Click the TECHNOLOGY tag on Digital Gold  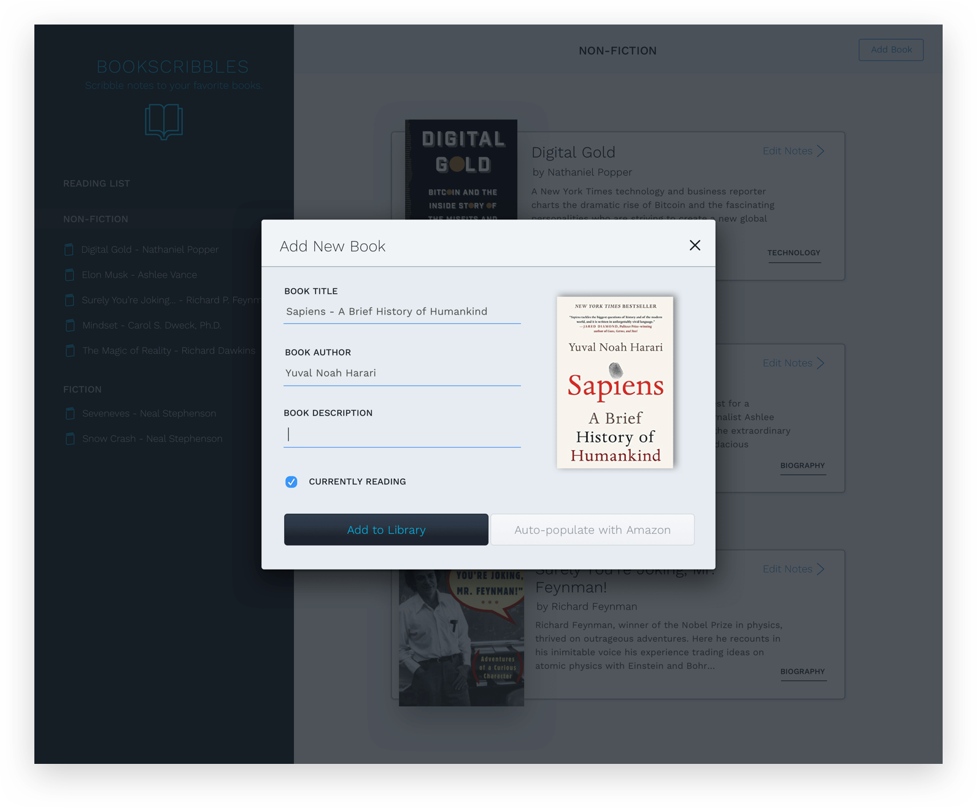[x=794, y=253]
